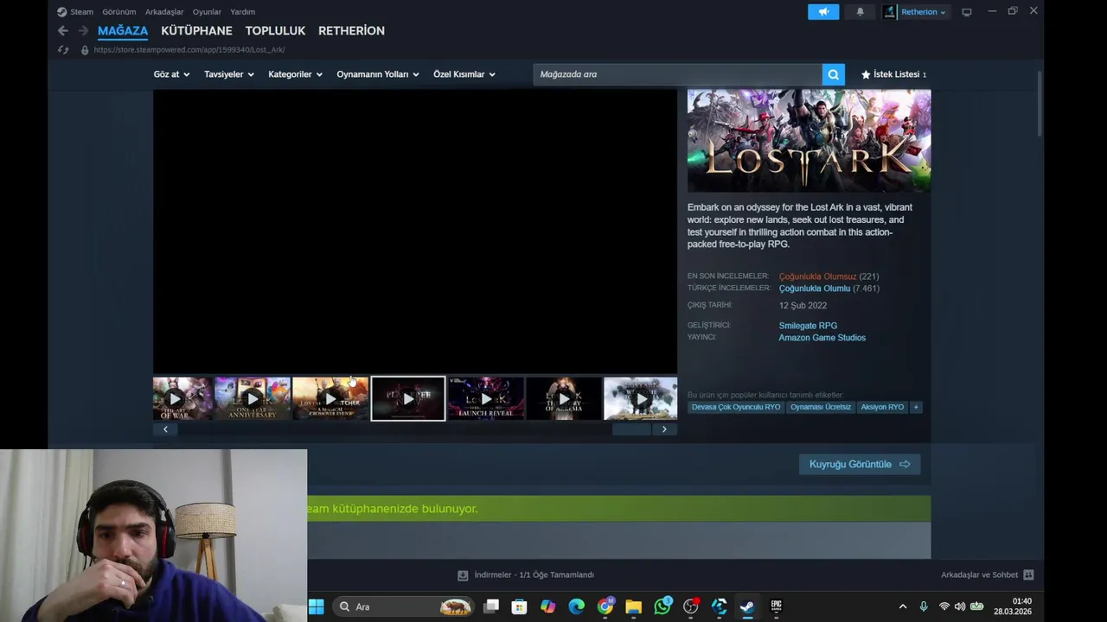Viewport: 1107px width, 622px height.
Task: Expand the Oynamanın Yolları dropdown
Action: [378, 74]
